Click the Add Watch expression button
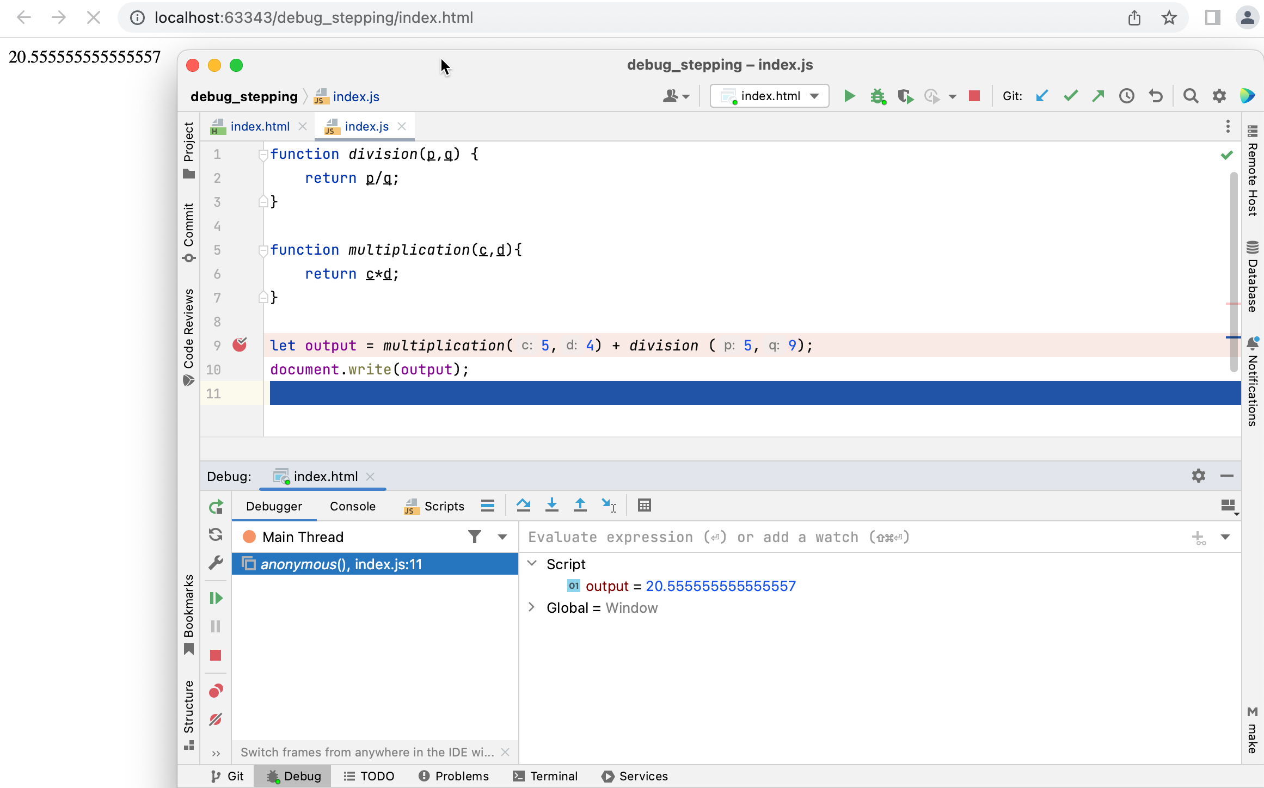1264x788 pixels. tap(1199, 537)
